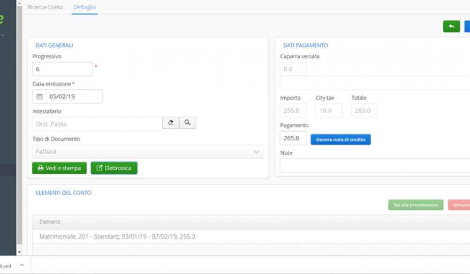Click Genera nota di credito
Viewport: 470px width, 274px height.
pos(341,140)
